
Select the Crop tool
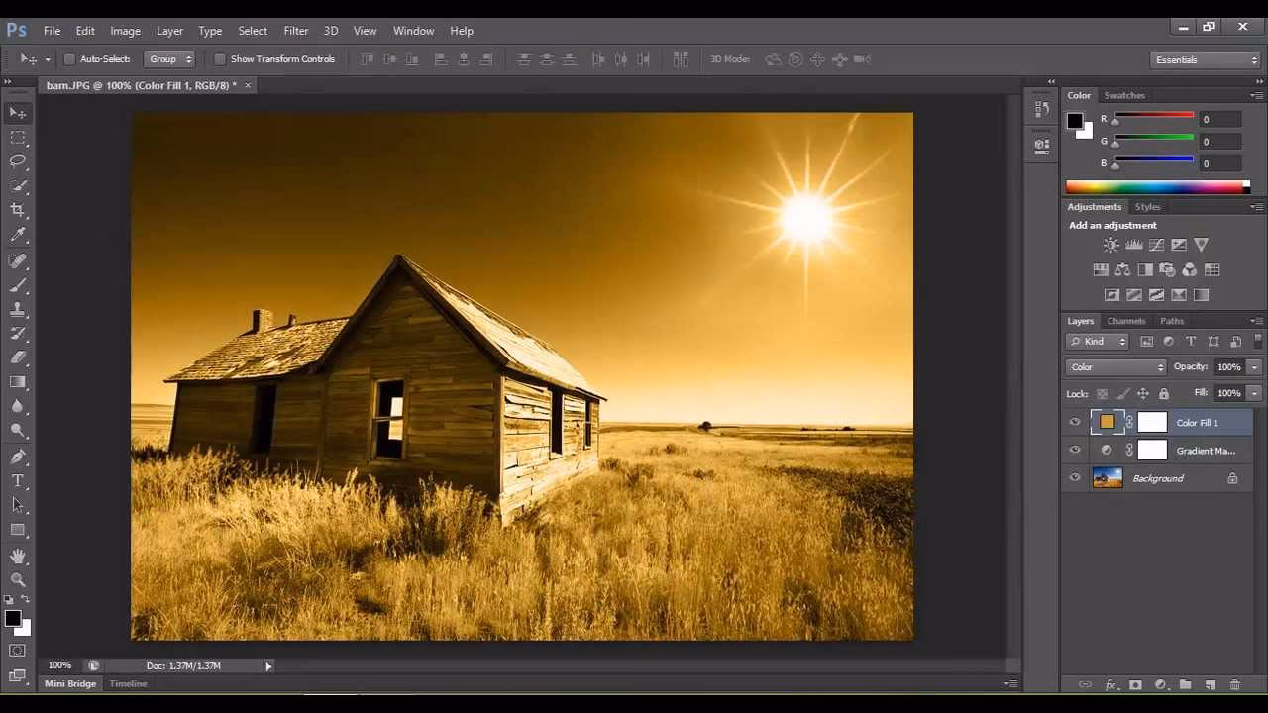click(18, 210)
